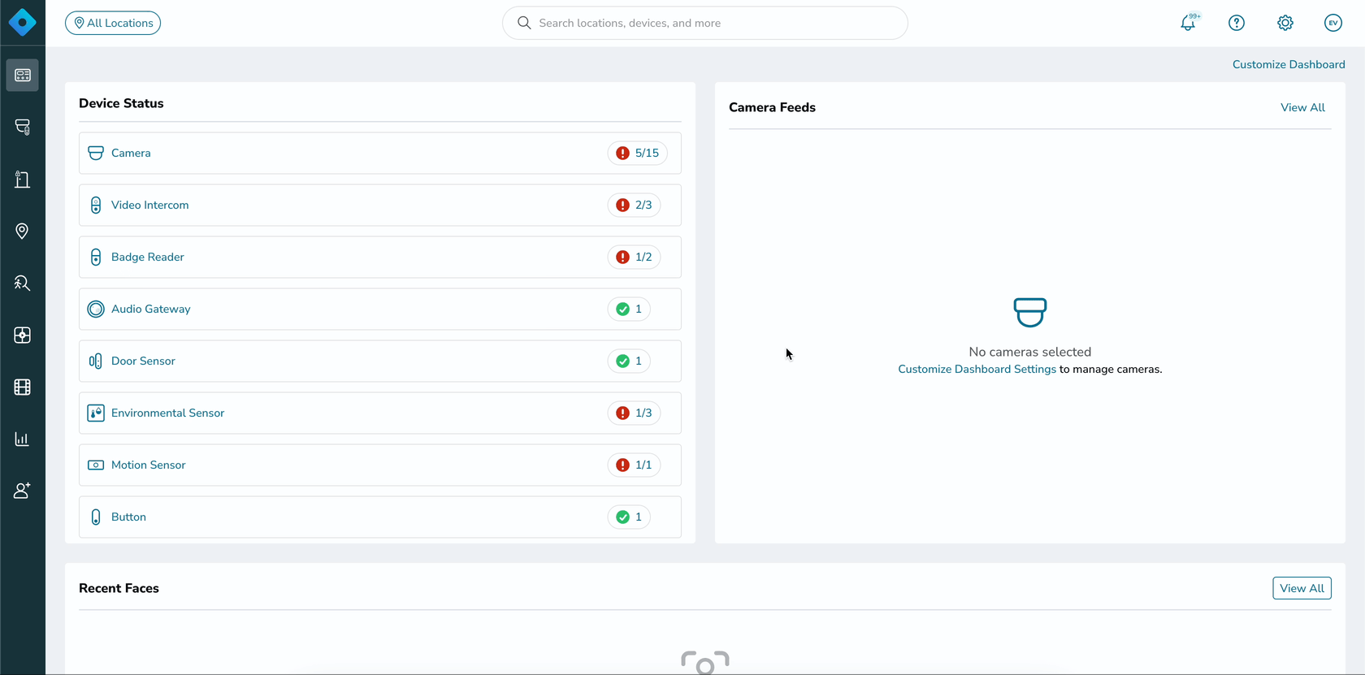Click the Audio Gateway device icon
The height and width of the screenshot is (675, 1365).
click(x=96, y=309)
